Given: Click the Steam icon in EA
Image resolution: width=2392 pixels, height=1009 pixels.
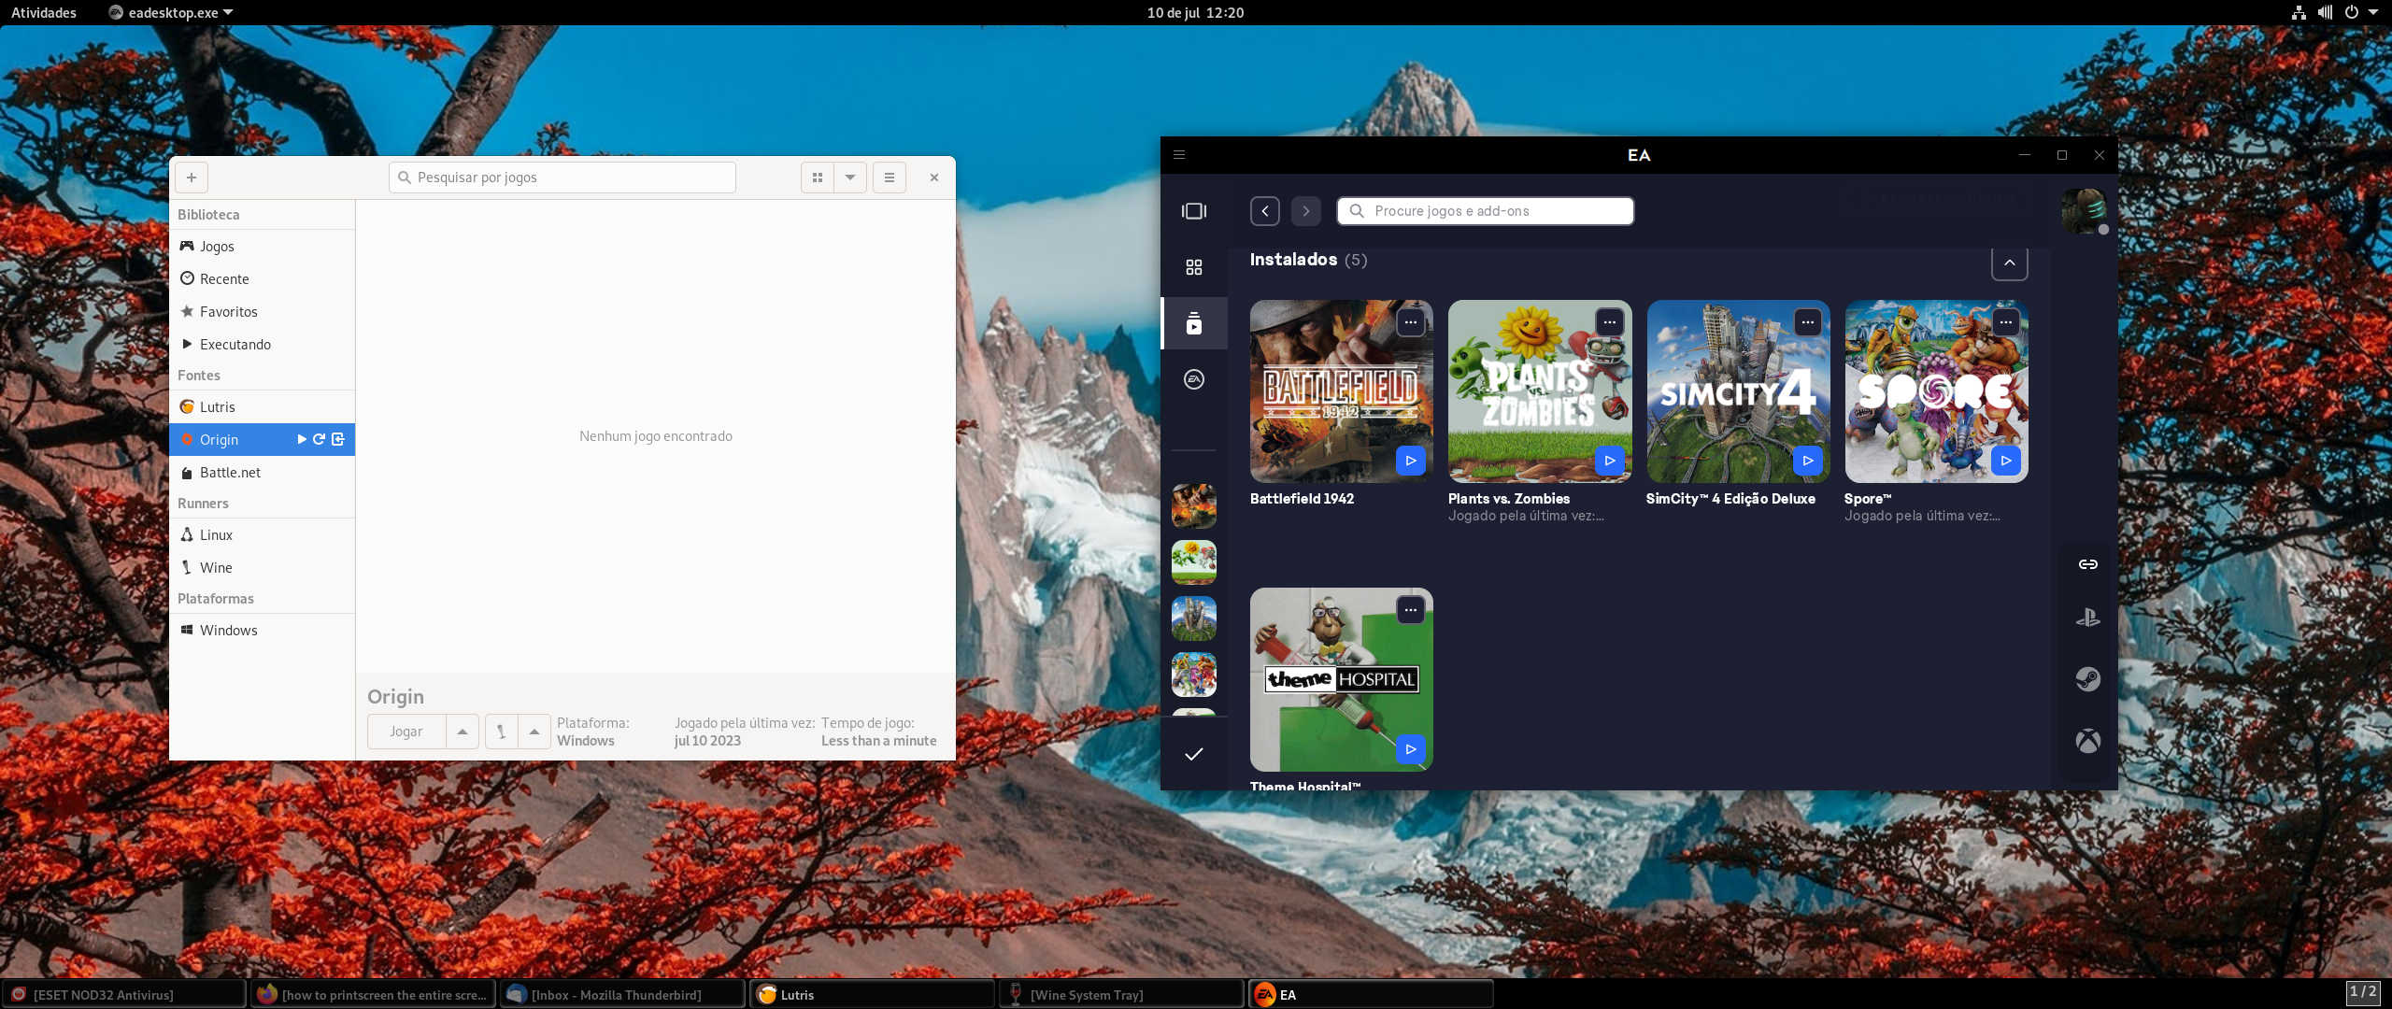Looking at the screenshot, I should [x=2088, y=679].
